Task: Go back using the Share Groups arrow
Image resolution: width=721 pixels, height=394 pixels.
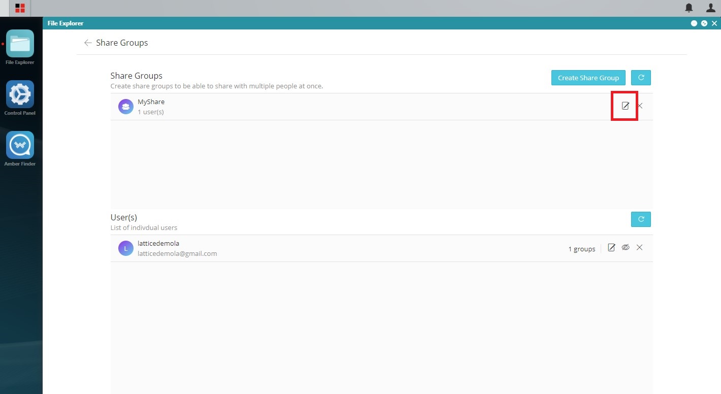Action: pos(88,43)
